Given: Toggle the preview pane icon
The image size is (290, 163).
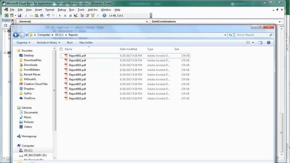Looking at the screenshot, I should pyautogui.click(x=261, y=43).
